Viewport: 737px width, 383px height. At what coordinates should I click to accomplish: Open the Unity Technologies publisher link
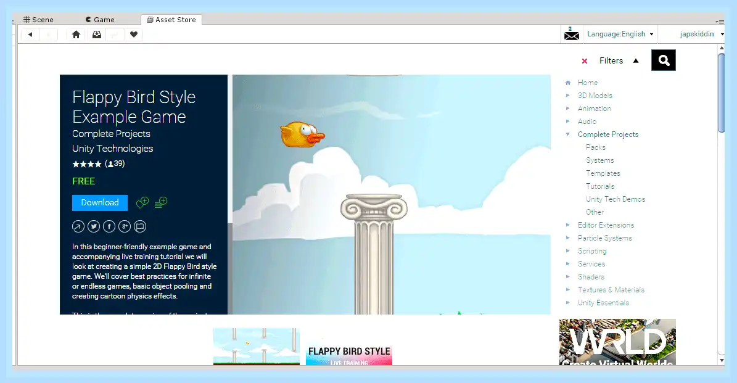pos(113,149)
